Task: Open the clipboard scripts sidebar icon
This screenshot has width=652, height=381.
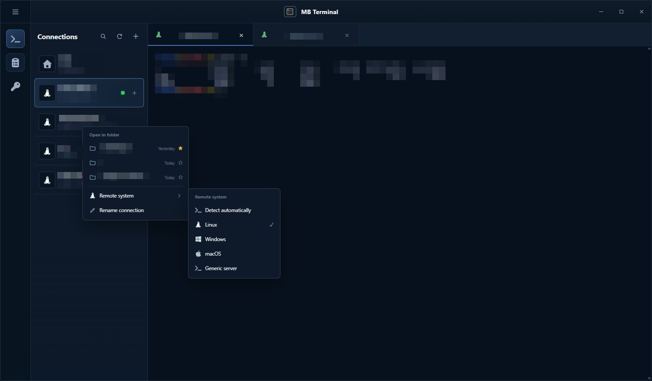Action: (x=15, y=63)
